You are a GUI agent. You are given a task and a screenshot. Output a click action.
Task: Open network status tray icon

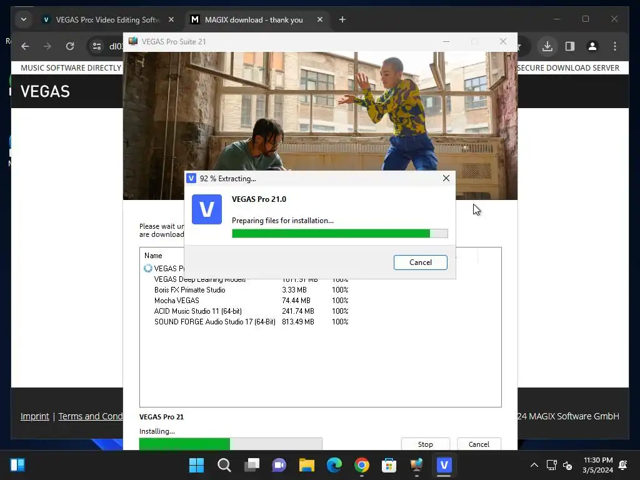551,465
